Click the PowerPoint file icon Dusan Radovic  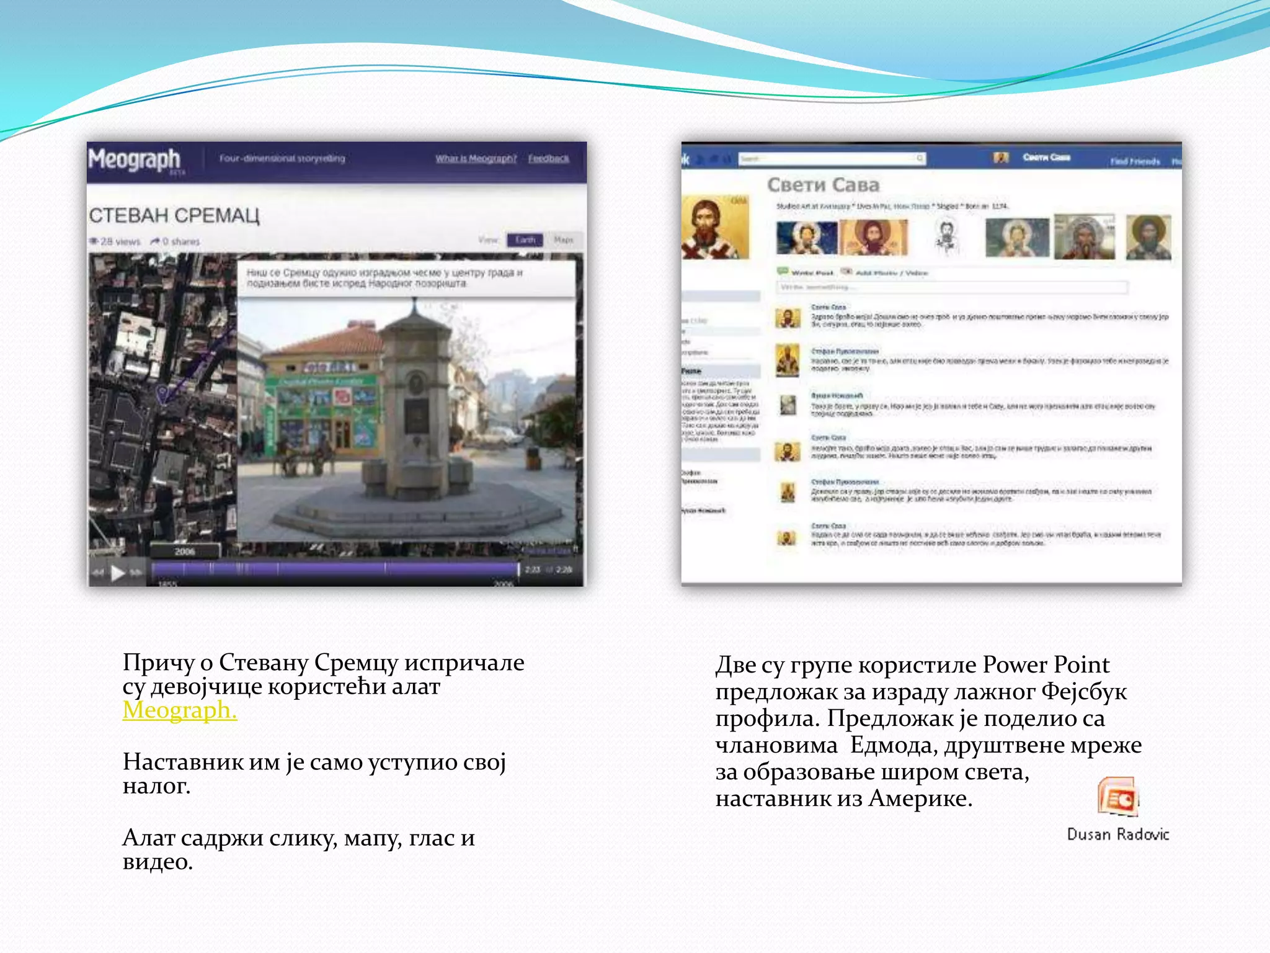1118,797
